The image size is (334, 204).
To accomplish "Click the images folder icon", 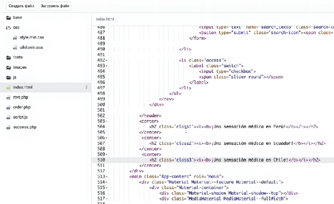I will point(8,68).
